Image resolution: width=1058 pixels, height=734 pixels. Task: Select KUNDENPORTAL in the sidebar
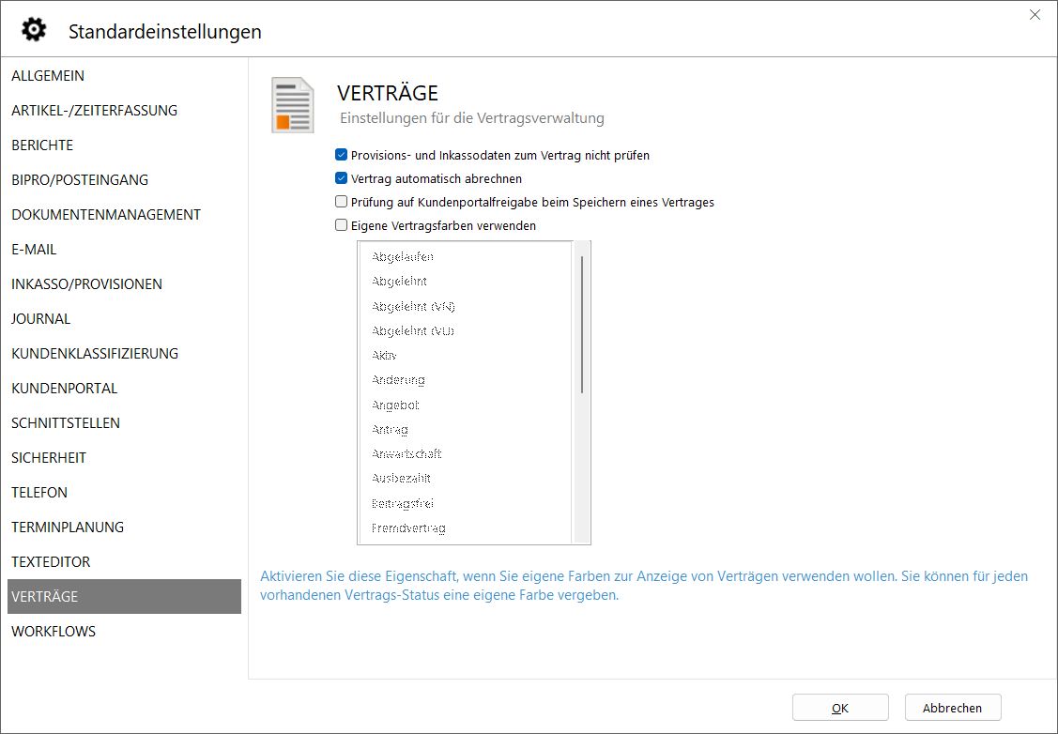(65, 389)
